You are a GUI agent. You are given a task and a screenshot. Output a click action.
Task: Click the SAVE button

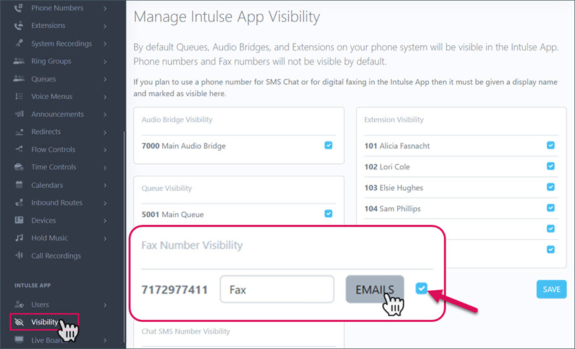(551, 290)
